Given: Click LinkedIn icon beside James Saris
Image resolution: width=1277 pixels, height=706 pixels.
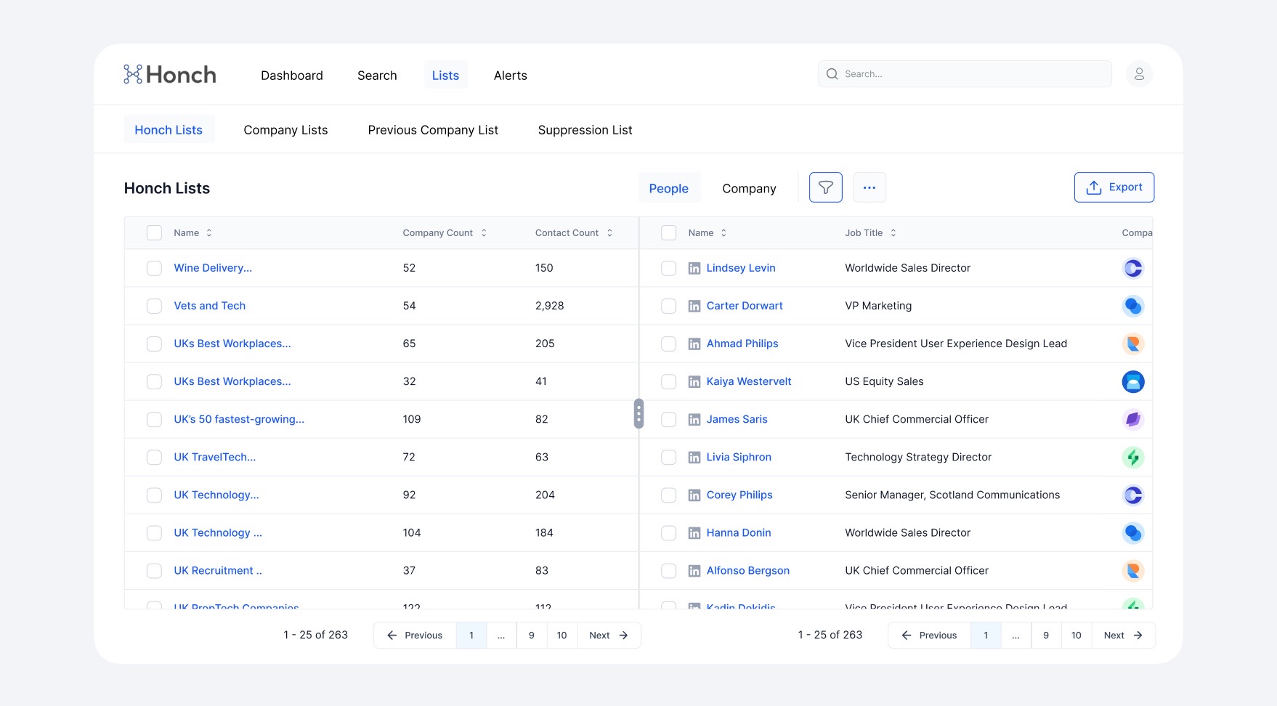Looking at the screenshot, I should 694,419.
